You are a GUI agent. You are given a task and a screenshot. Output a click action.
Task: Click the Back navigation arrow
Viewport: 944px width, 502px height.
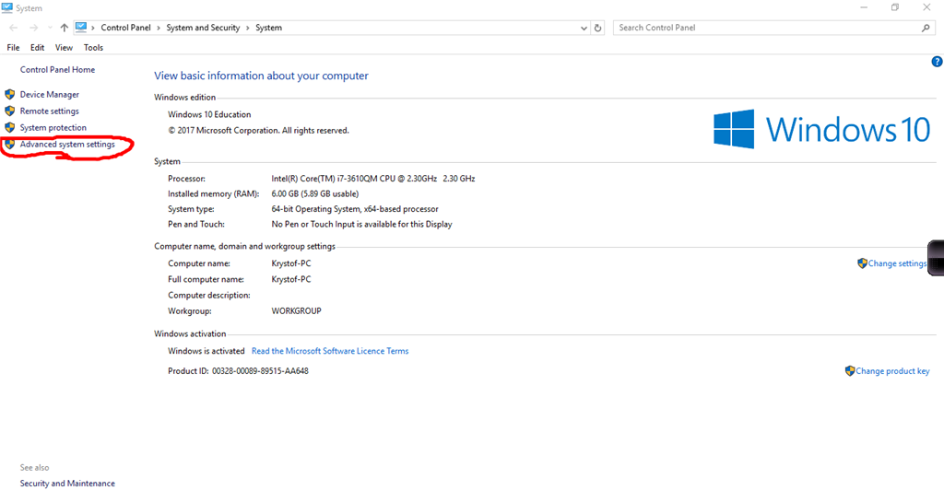click(x=13, y=28)
